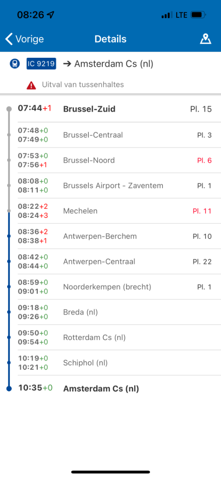Tap the back chevron beside Vorige
221x478 pixels.
pos(9,39)
